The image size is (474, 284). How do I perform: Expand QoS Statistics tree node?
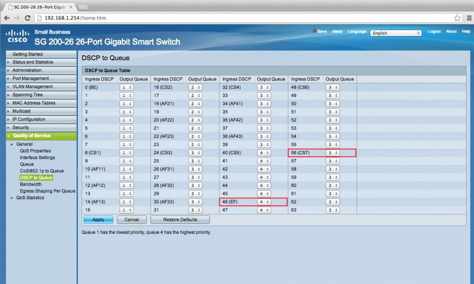coord(12,198)
